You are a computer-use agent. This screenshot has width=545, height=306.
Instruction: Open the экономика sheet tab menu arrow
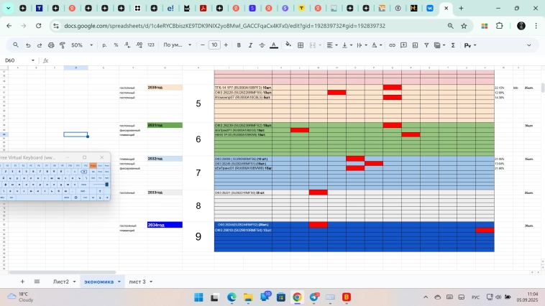tap(119, 282)
